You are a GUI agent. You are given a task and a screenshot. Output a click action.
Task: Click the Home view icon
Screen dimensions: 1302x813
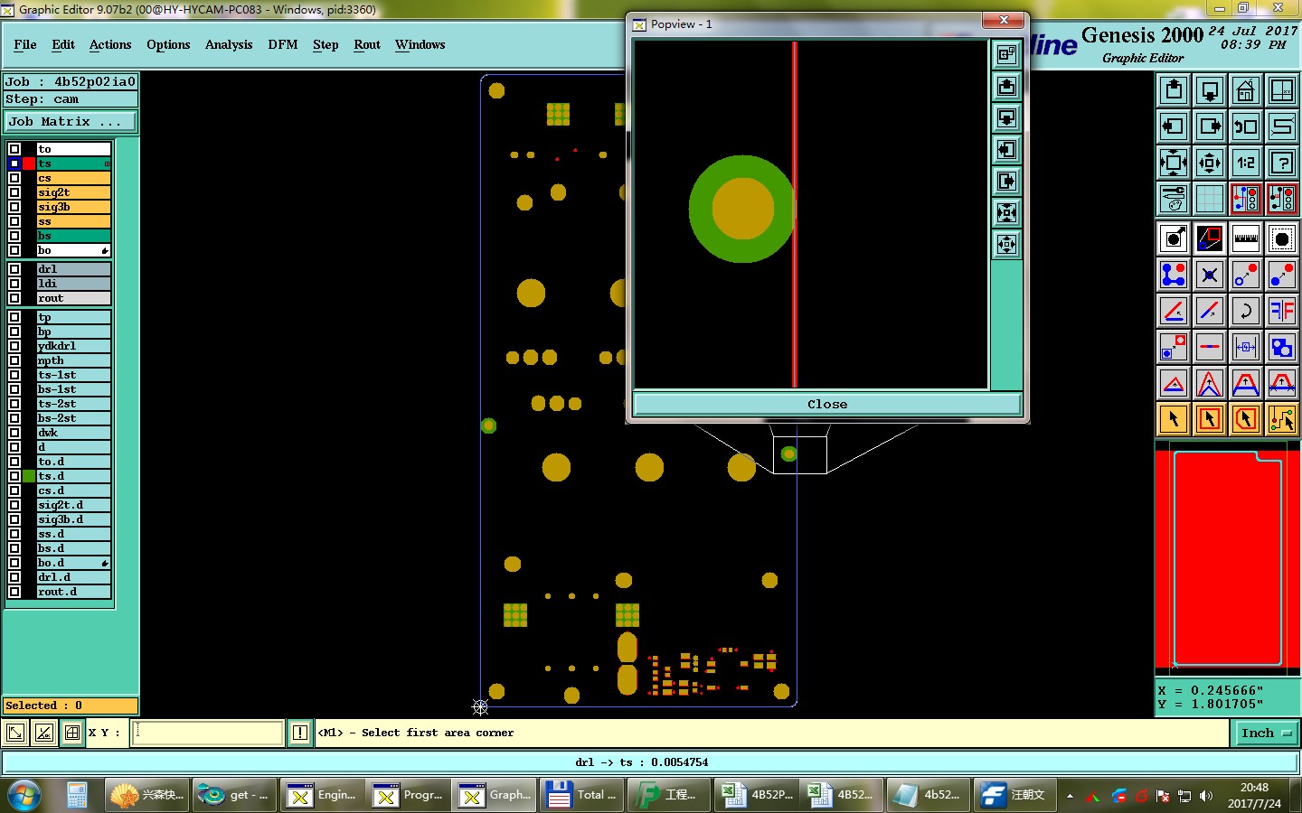1245,90
